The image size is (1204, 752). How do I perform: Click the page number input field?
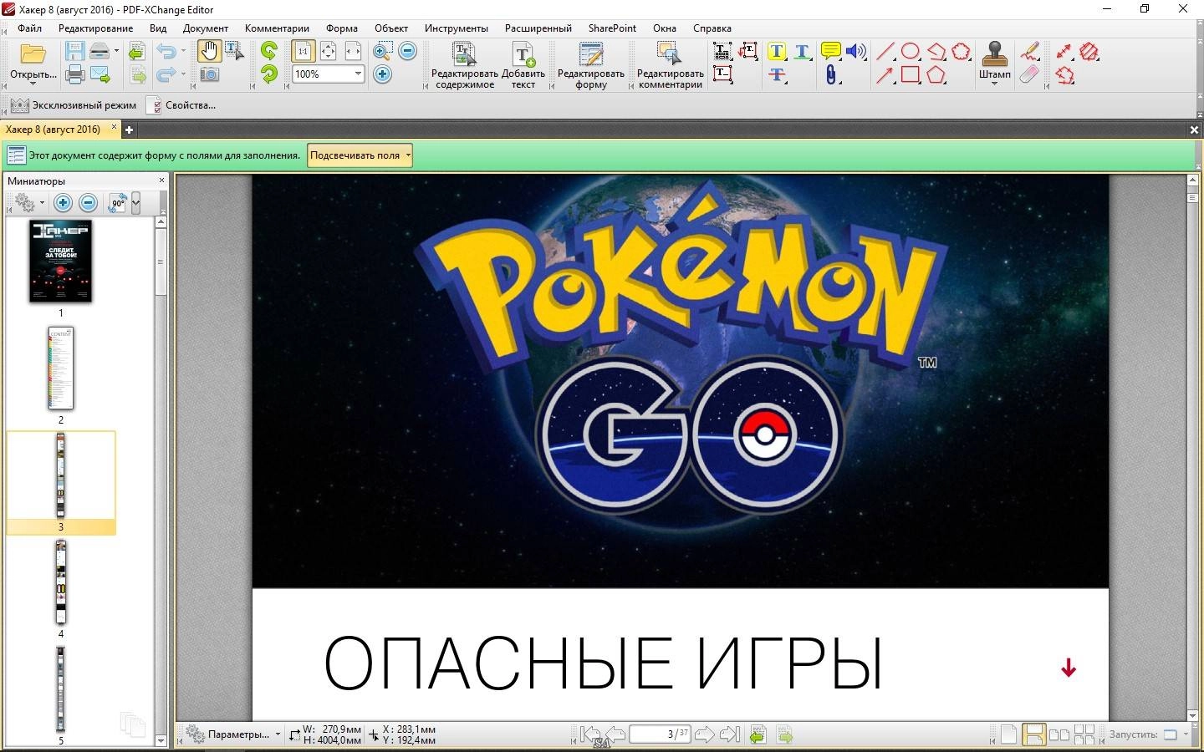pos(661,734)
